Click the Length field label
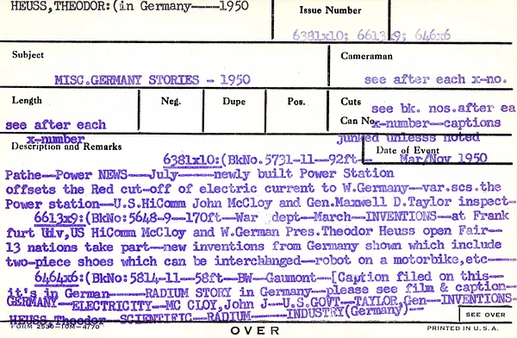 coord(27,100)
